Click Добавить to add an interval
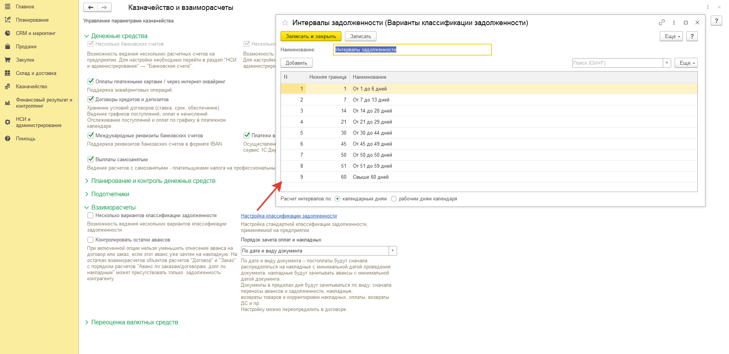The width and height of the screenshot is (729, 354). pos(296,63)
